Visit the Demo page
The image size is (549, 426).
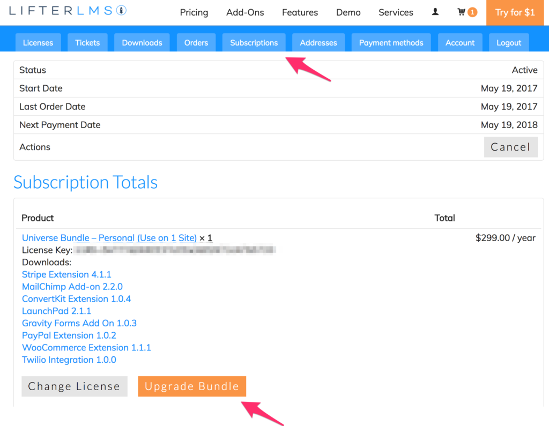click(x=348, y=13)
